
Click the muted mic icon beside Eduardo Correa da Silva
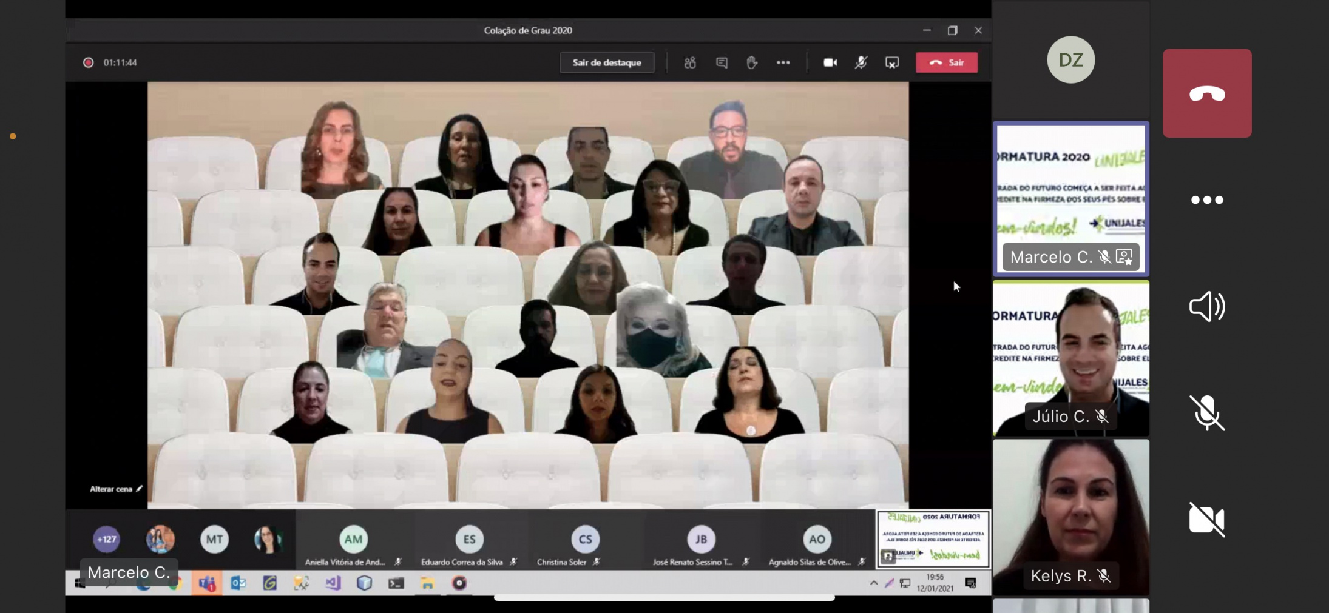click(513, 562)
